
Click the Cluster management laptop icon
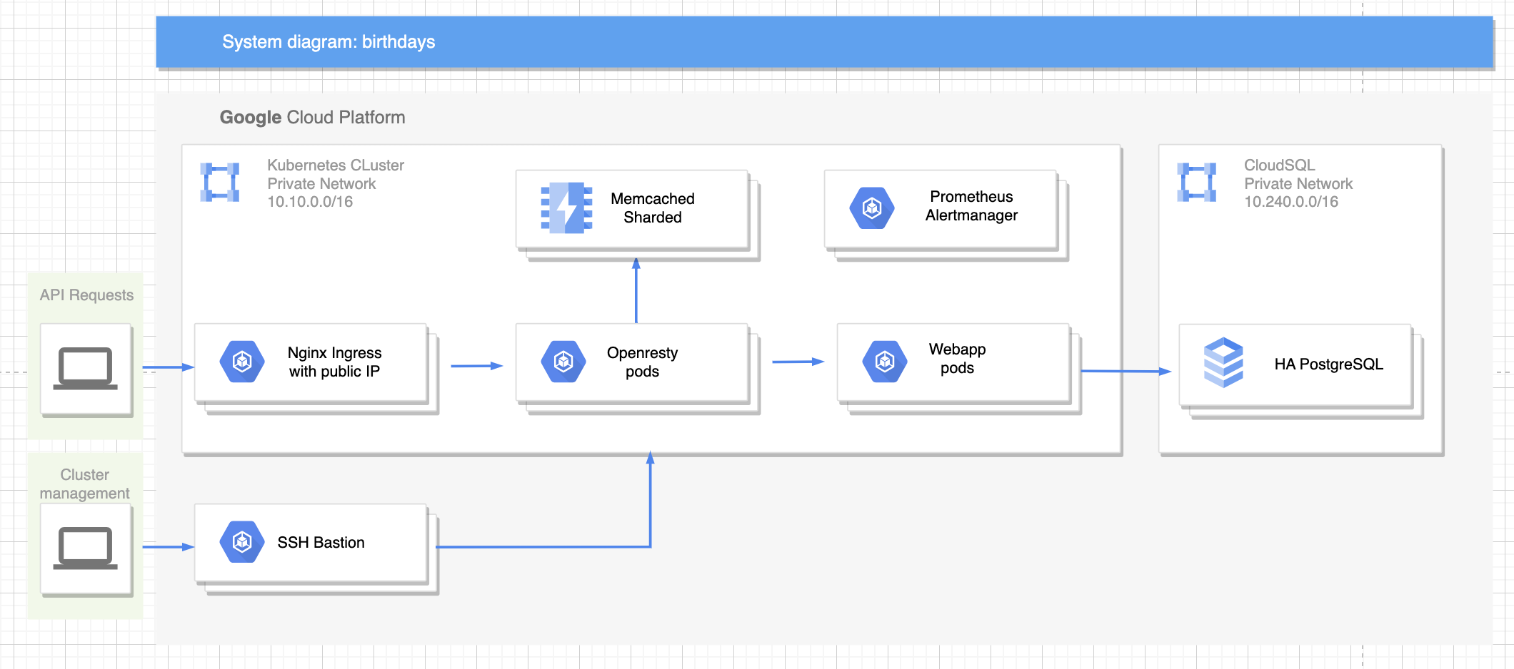(x=86, y=548)
